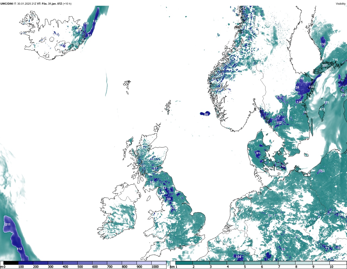This screenshot has height=269, width=347.
Task: Click the '163' value over northern Poland
Action: [322, 171]
